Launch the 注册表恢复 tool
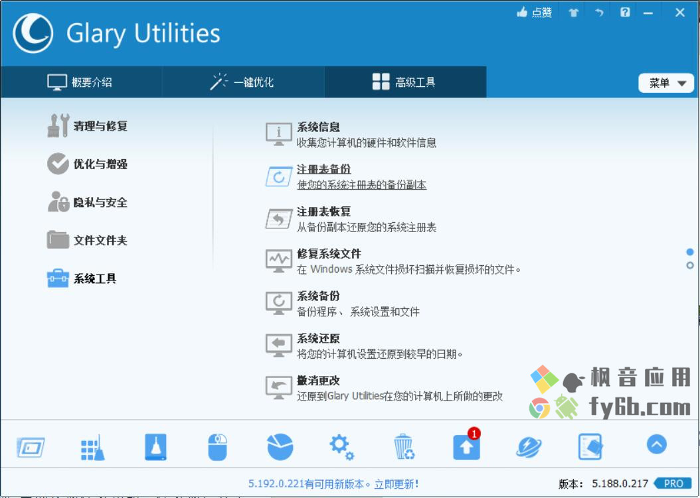The height and width of the screenshot is (498, 700). point(351,219)
